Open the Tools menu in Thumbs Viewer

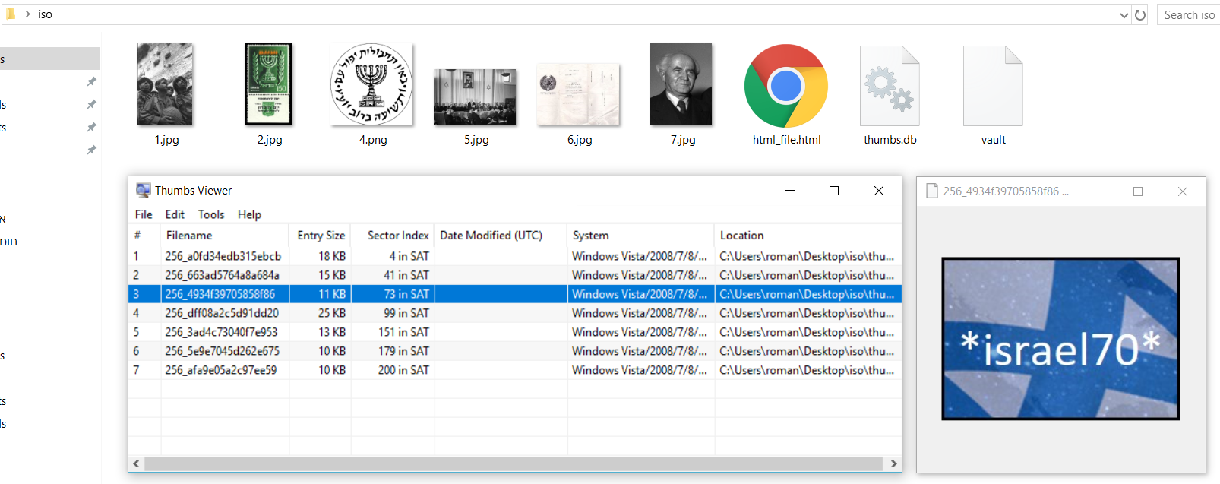click(x=211, y=214)
